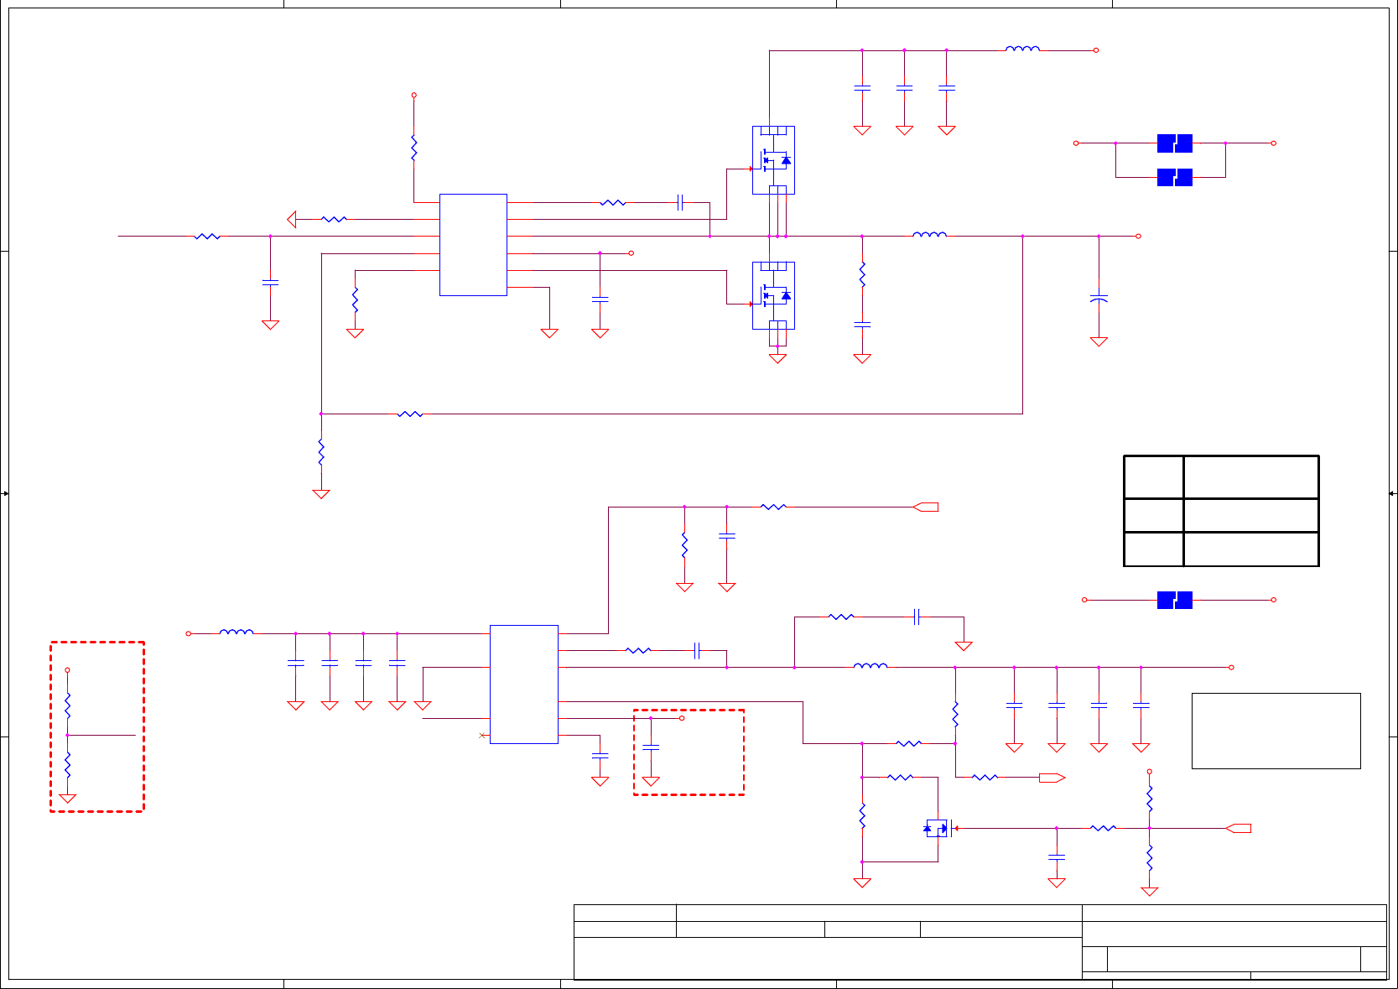Select the output inductor of the lower regulator
This screenshot has width=1398, height=989.
pyautogui.click(x=871, y=666)
